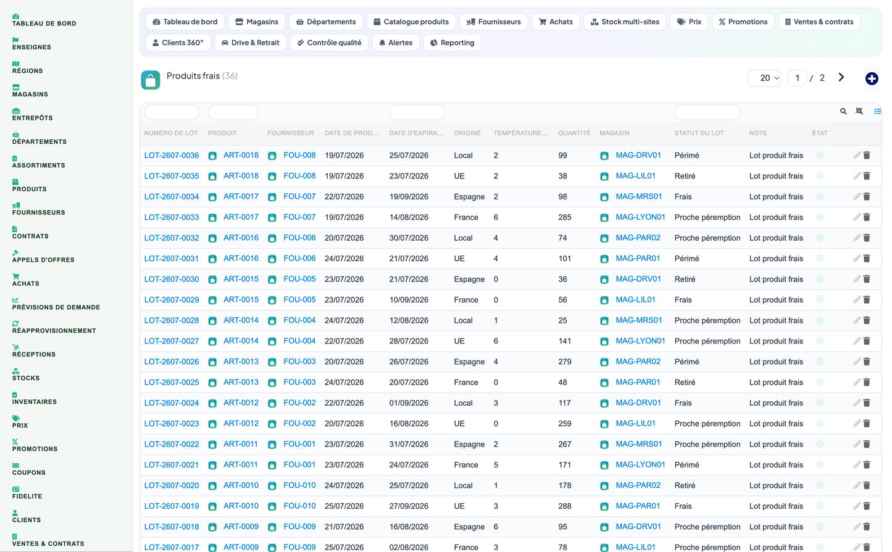Delete lot LOT-2607-0034 trash icon
Viewport: 892px width, 552px height.
(867, 197)
